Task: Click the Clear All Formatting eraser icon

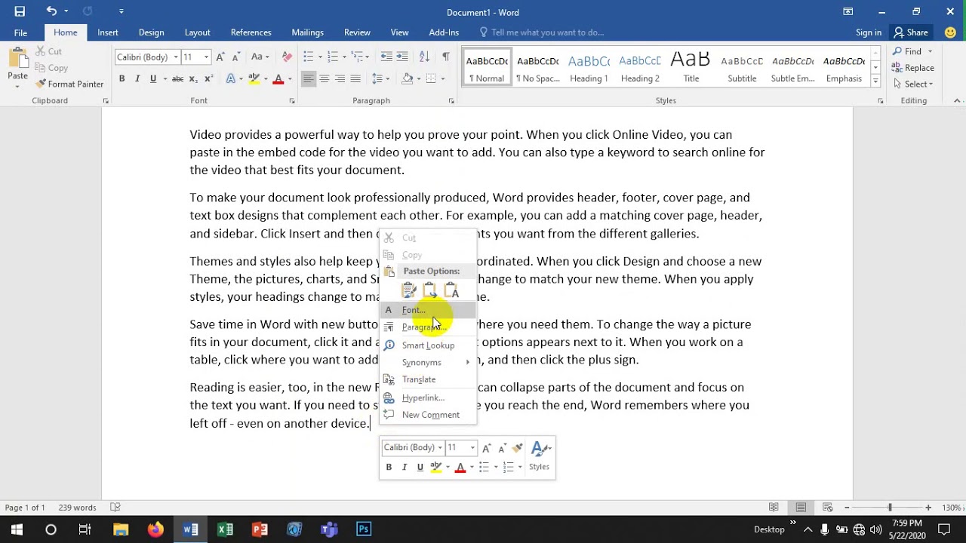Action: [x=287, y=57]
